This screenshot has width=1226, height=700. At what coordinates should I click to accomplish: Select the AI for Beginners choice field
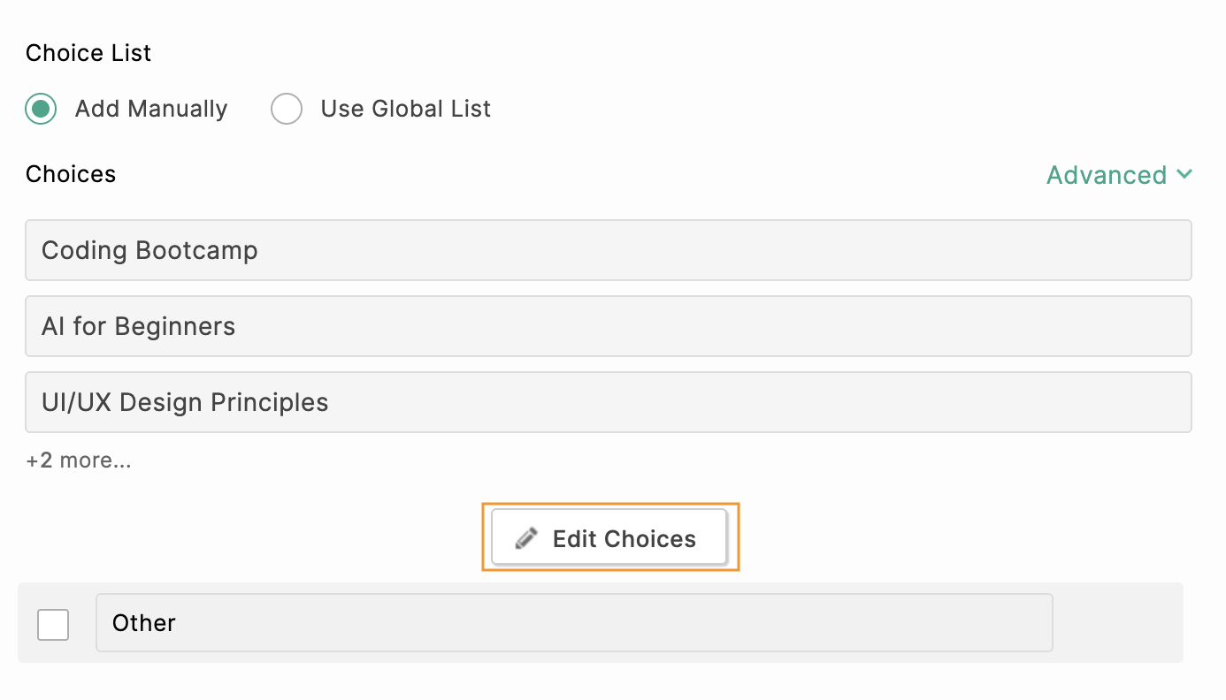(x=609, y=326)
